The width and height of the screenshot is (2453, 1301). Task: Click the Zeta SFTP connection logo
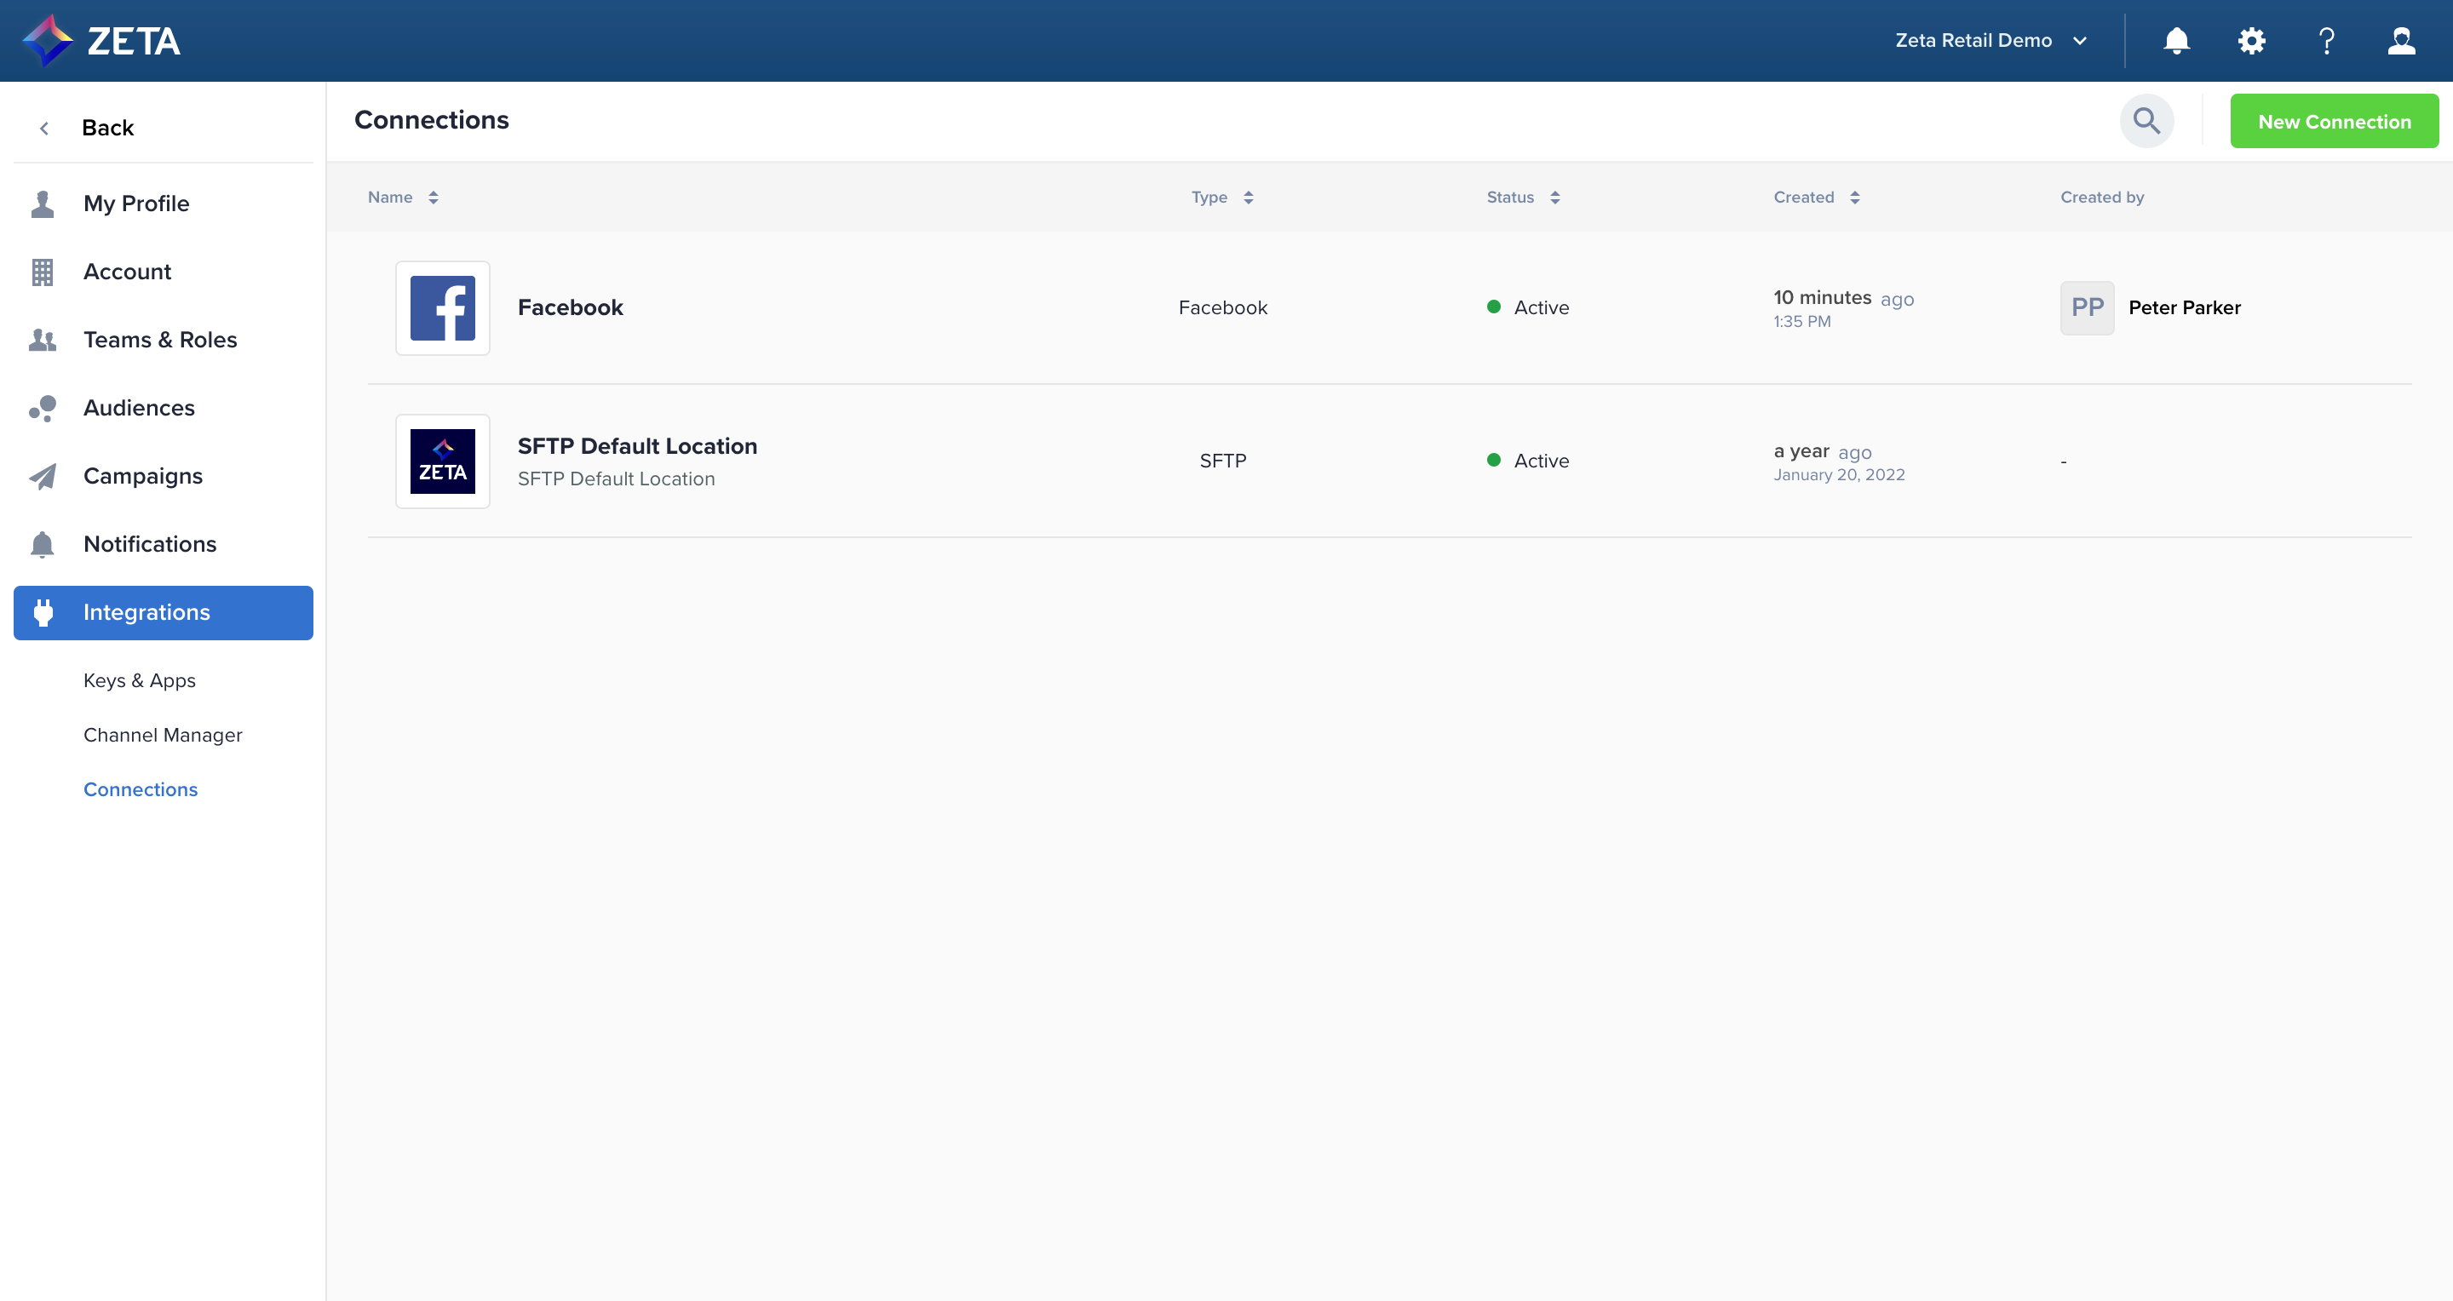pyautogui.click(x=443, y=461)
